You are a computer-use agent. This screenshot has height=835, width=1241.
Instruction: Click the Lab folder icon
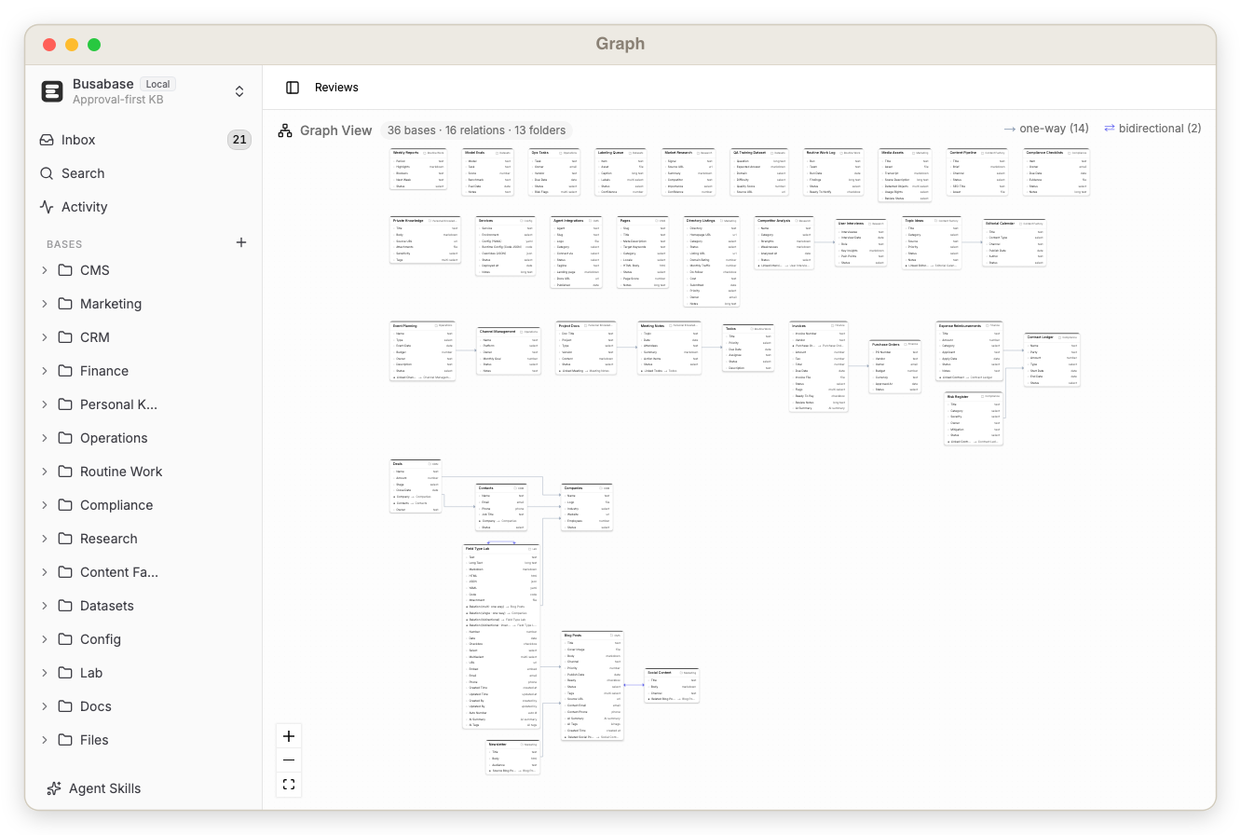click(x=65, y=673)
